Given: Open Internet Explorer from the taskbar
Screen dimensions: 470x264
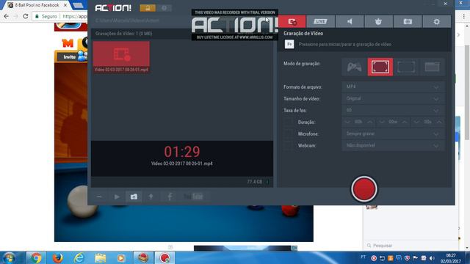Looking at the screenshot, I should [79, 258].
